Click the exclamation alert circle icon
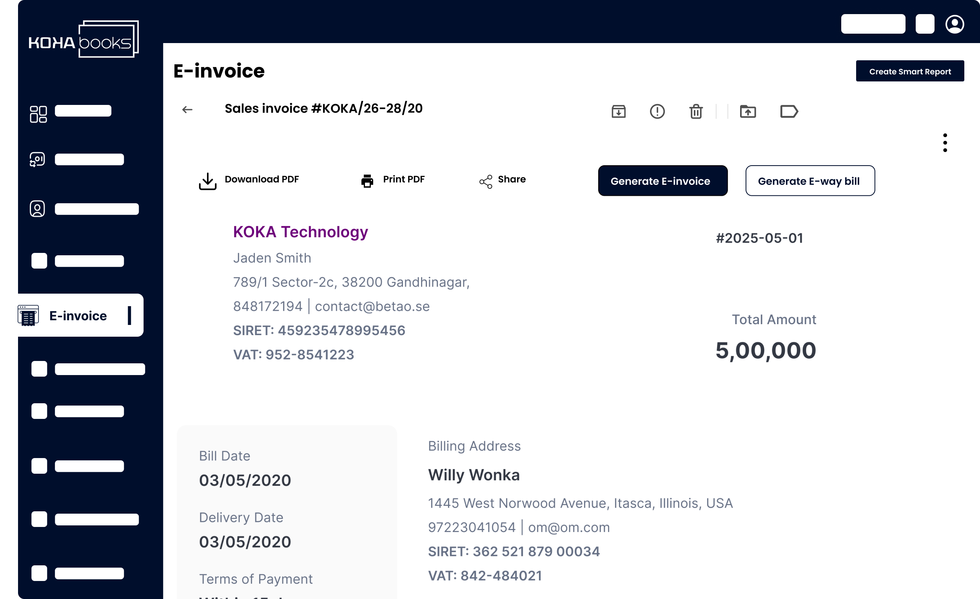Viewport: 980px width, 599px height. tap(657, 112)
